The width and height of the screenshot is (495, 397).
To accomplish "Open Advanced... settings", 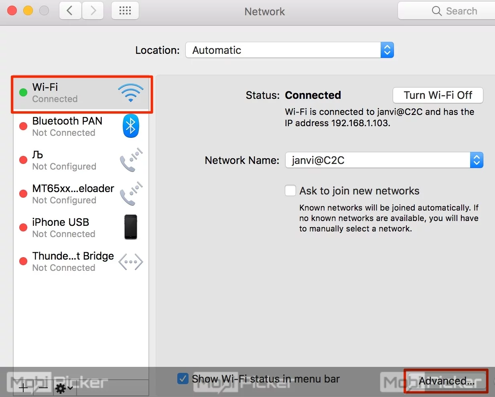I will tap(446, 381).
